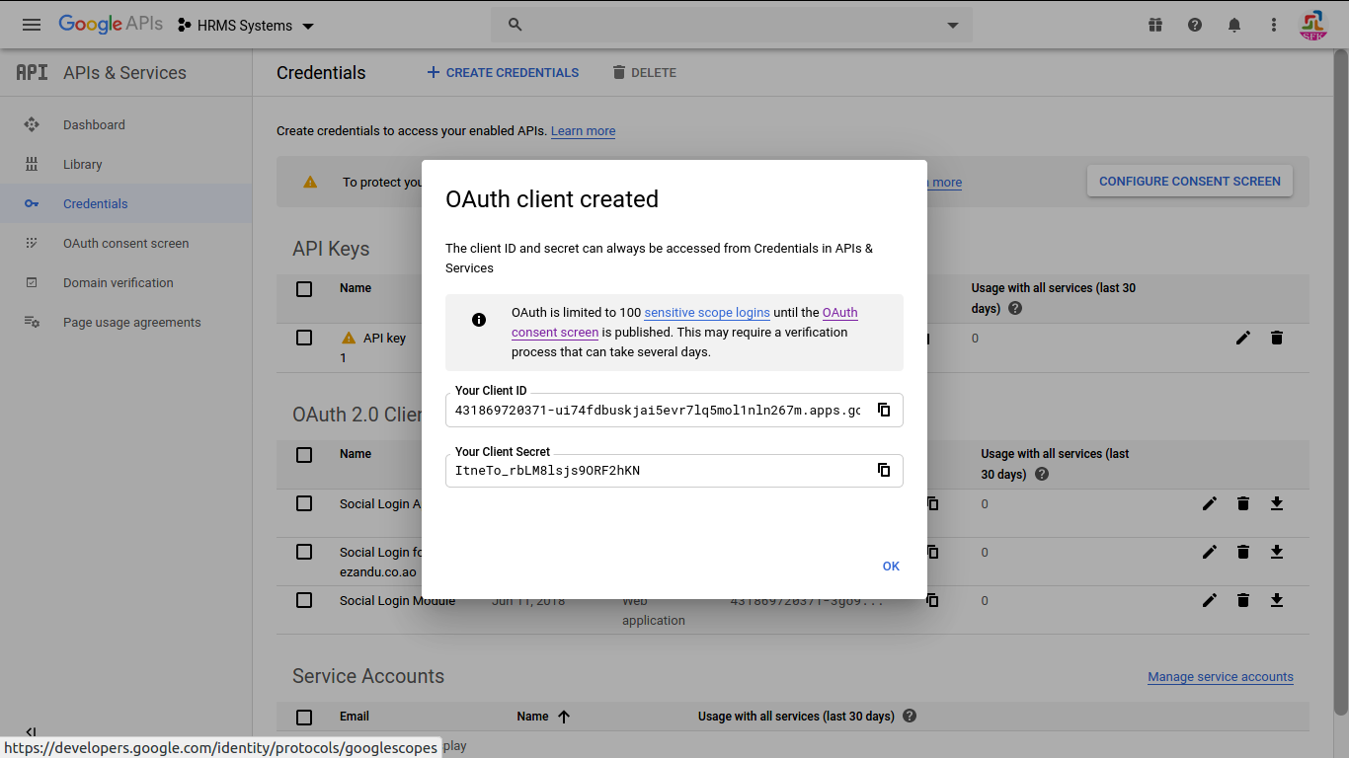
Task: Open the hamburger navigation menu
Action: [32, 25]
